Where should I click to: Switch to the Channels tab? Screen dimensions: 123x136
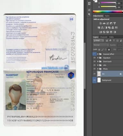tap(104, 37)
